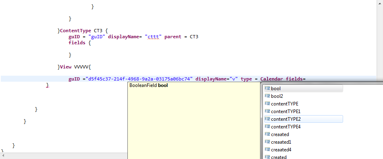Choose 'contentTYPE' from the proposal list
This screenshot has height=159, width=383.
coord(304,103)
